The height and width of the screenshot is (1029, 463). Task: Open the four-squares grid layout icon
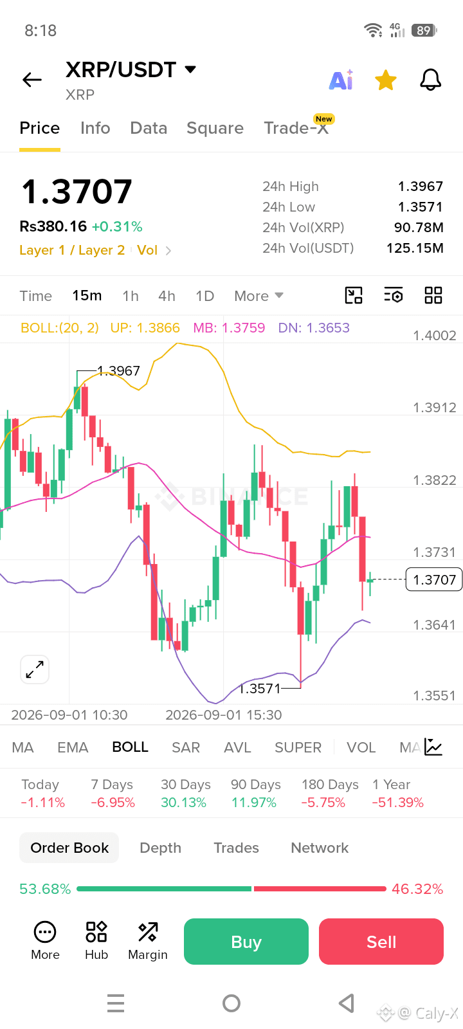point(433,295)
